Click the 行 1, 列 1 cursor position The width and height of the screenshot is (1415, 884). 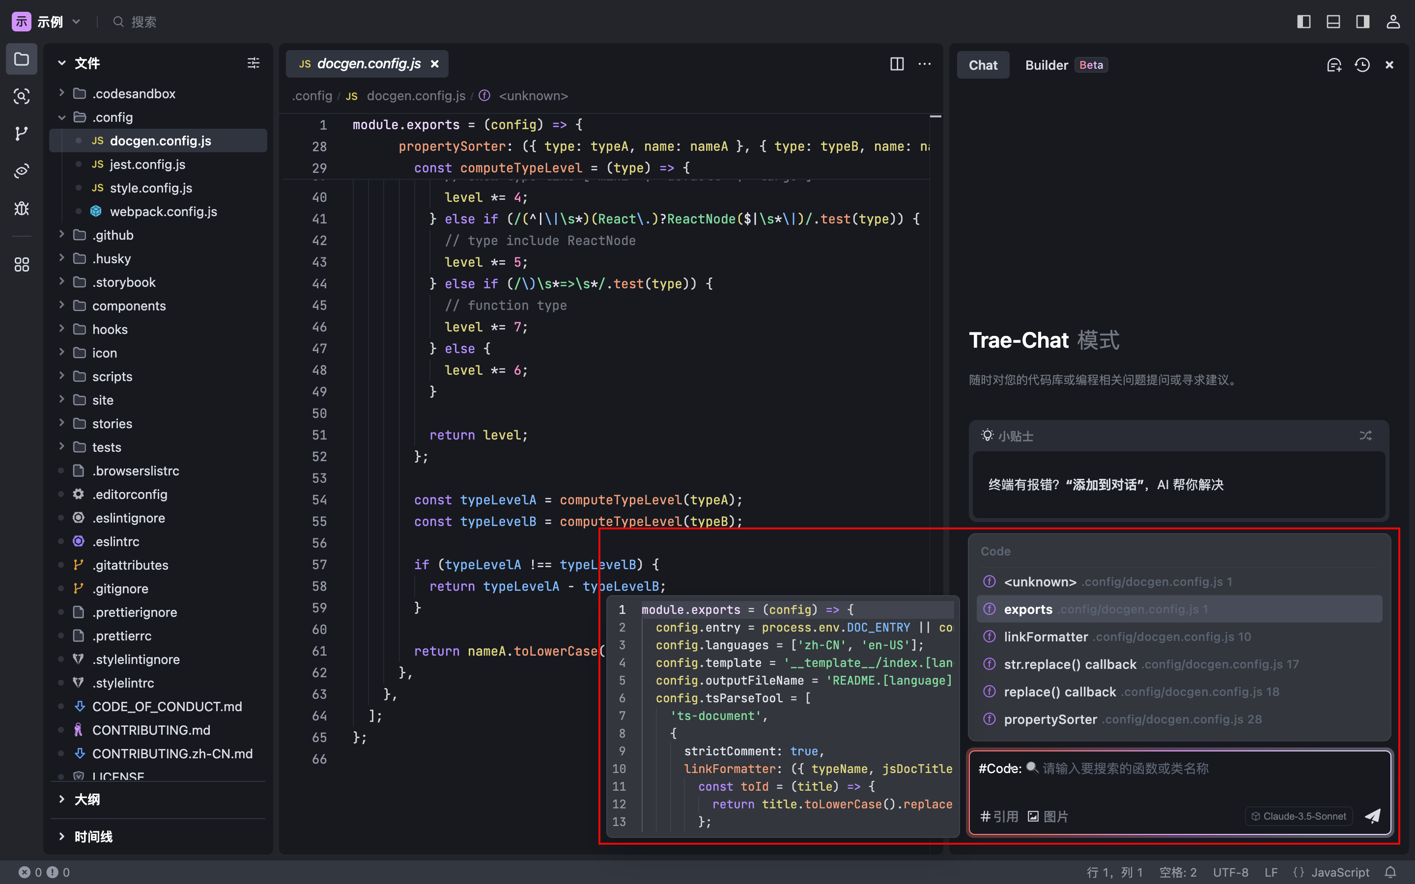point(1114,872)
